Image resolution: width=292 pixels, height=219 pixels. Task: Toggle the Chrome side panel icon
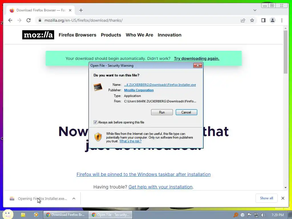[263, 20]
